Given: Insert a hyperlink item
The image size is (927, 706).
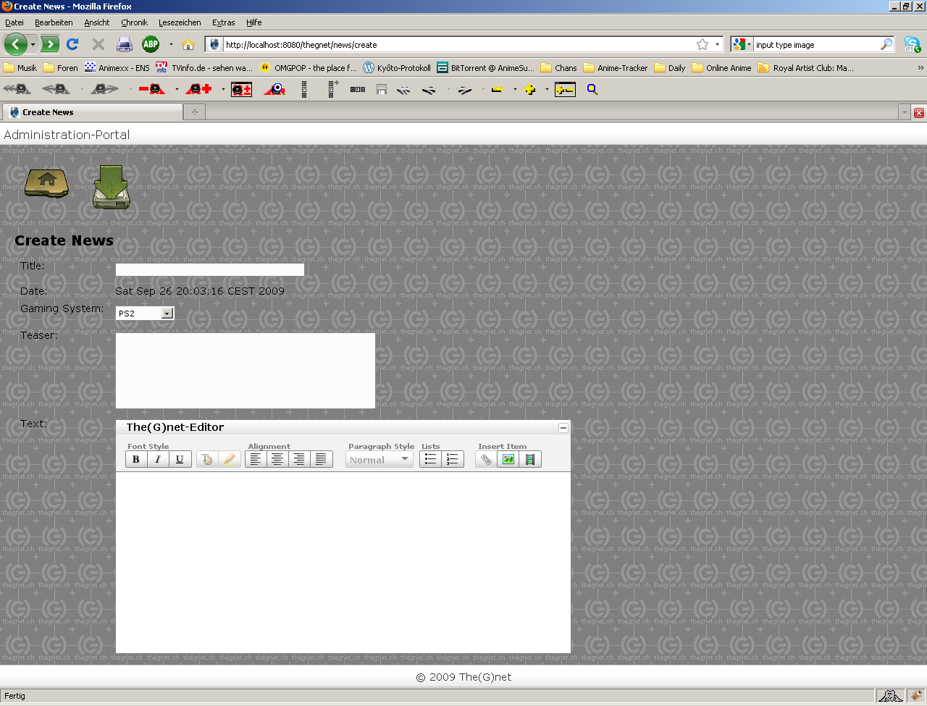Looking at the screenshot, I should click(486, 459).
